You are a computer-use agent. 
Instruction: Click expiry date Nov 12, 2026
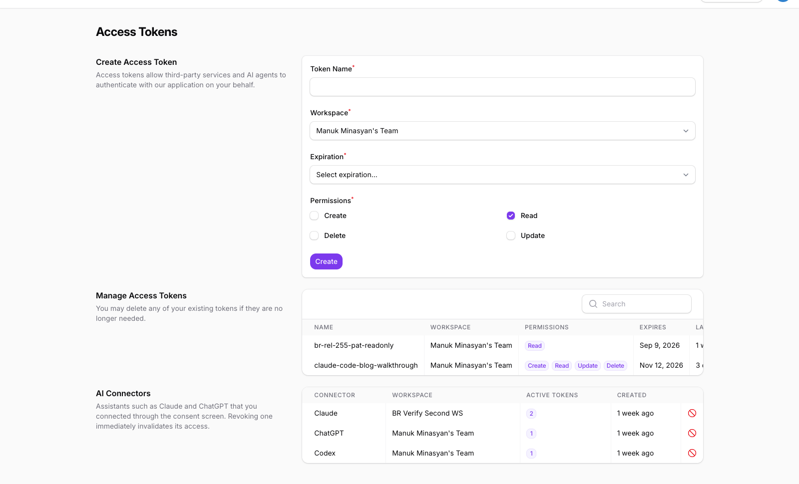click(x=661, y=365)
